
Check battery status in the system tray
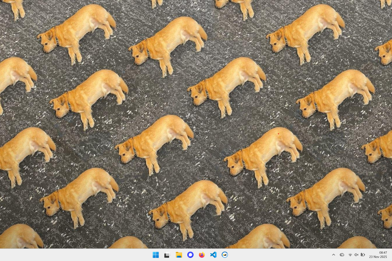363,255
